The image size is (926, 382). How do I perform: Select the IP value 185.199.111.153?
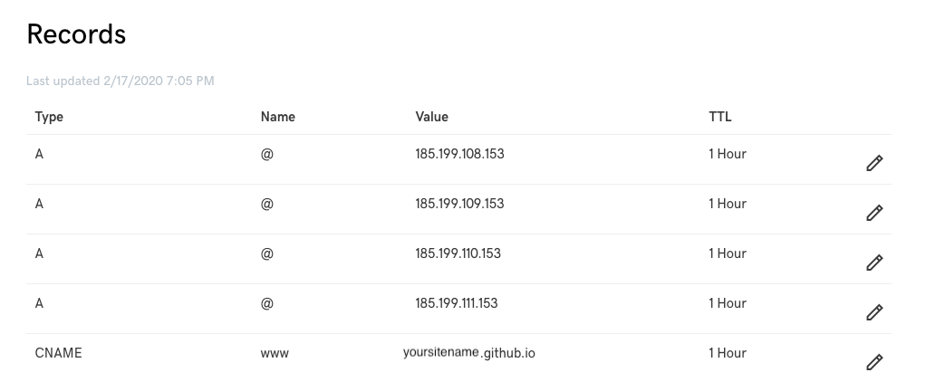coord(457,303)
